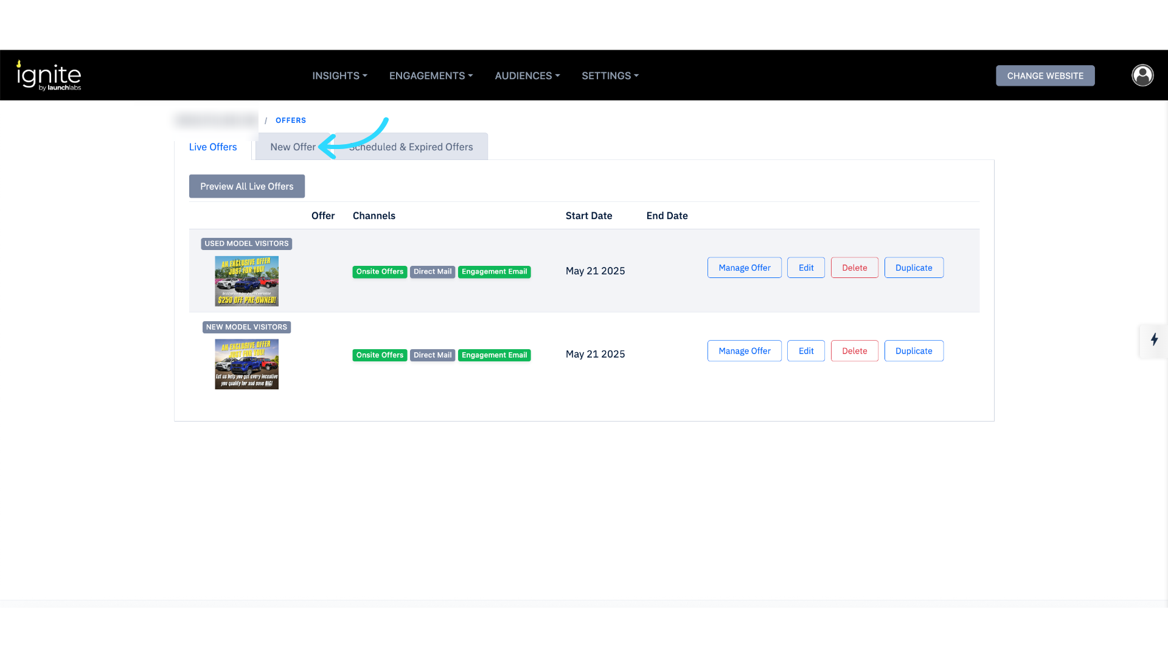Duplicate the Used Model Visitors offer

tap(913, 268)
